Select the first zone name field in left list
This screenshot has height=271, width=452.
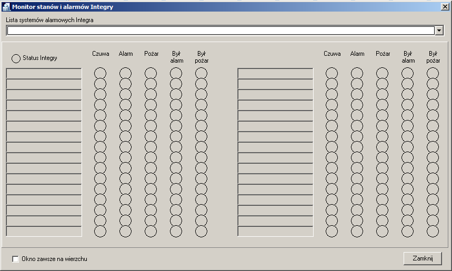click(x=44, y=74)
